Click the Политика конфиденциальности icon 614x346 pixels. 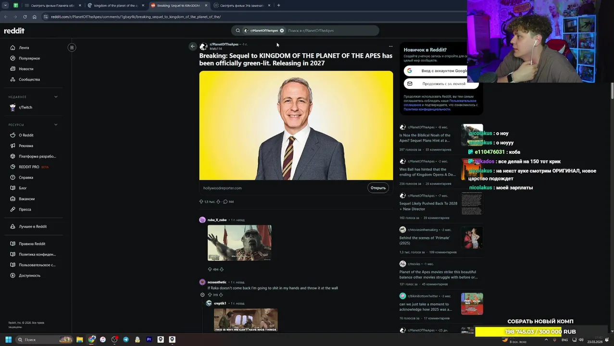pyautogui.click(x=13, y=254)
